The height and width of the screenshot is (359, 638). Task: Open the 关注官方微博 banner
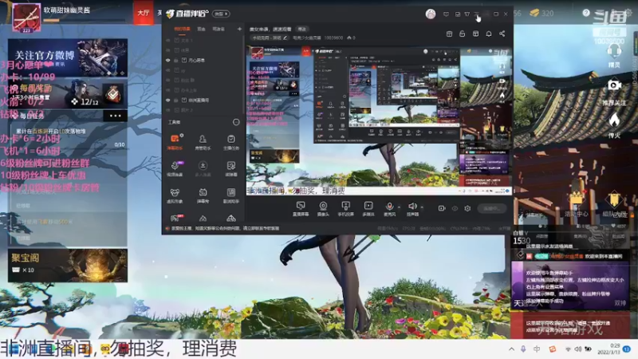point(68,57)
